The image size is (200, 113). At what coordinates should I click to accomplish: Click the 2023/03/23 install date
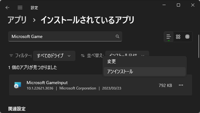[112, 88]
